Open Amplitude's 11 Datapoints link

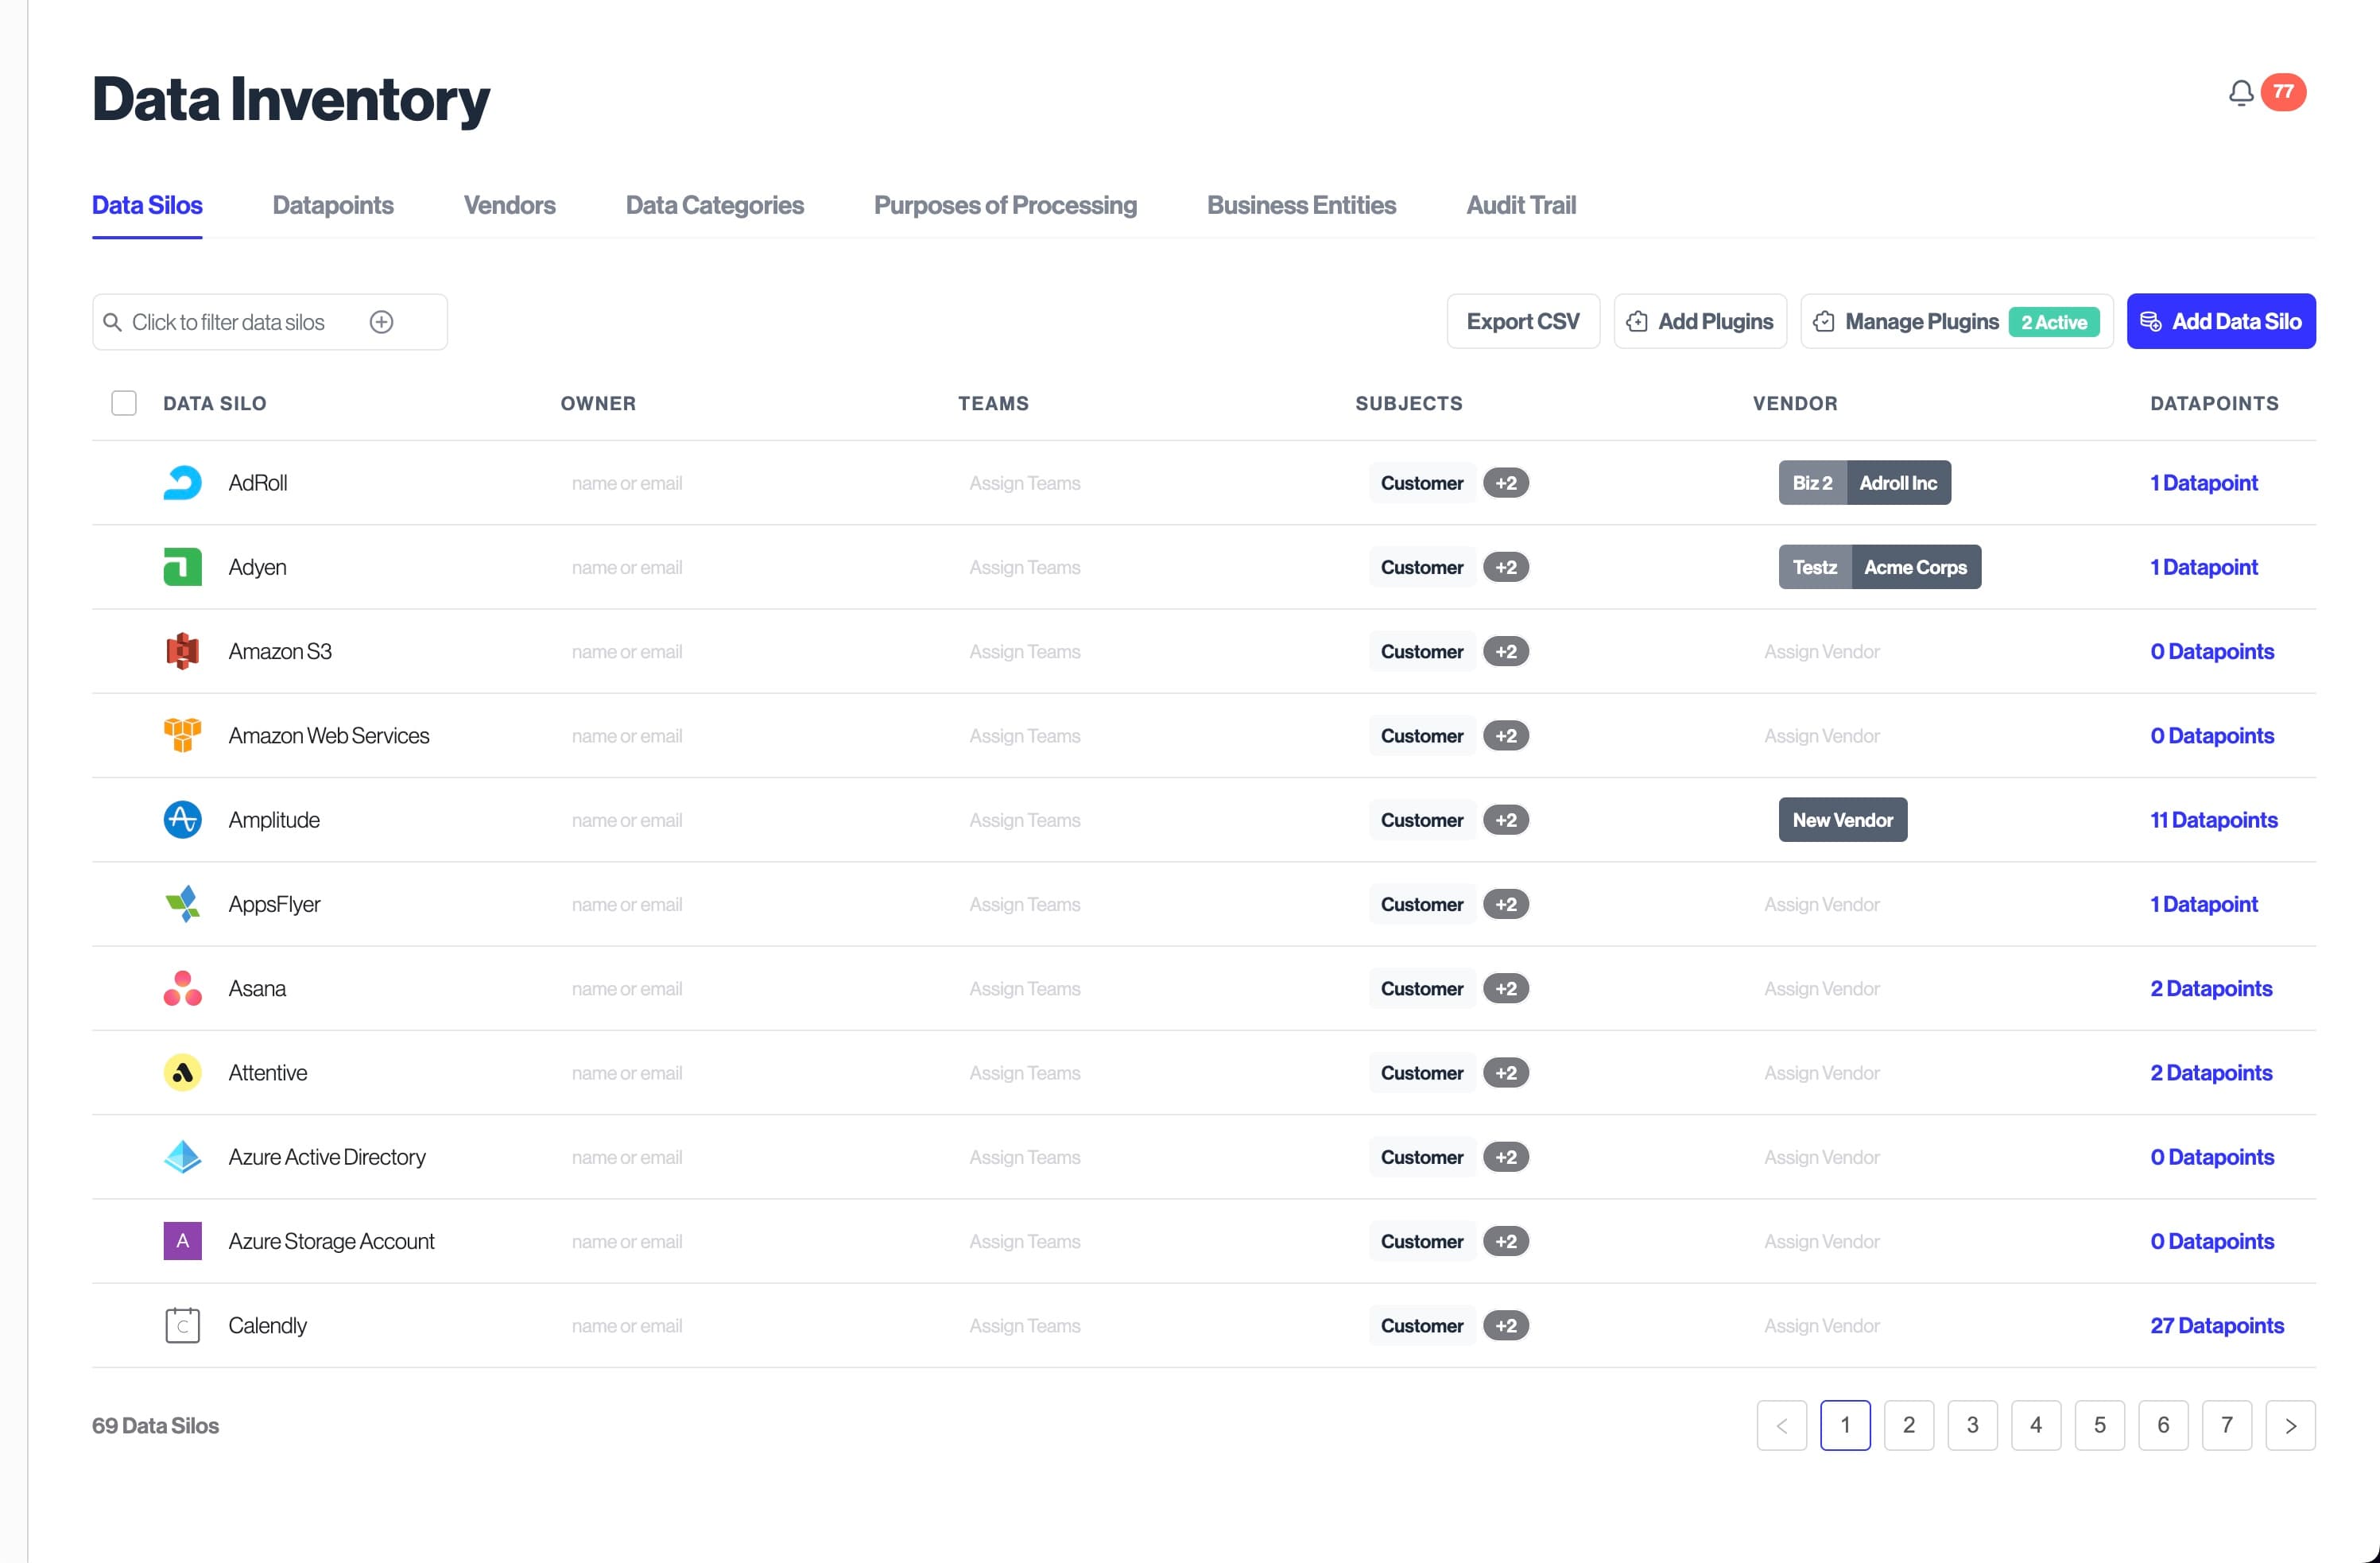pos(2214,820)
